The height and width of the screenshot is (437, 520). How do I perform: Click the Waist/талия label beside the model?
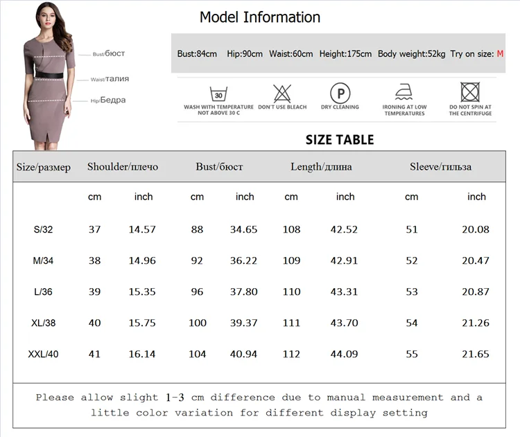110,79
